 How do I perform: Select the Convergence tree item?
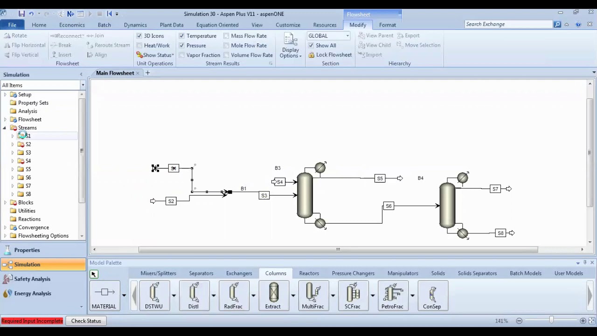coord(34,228)
